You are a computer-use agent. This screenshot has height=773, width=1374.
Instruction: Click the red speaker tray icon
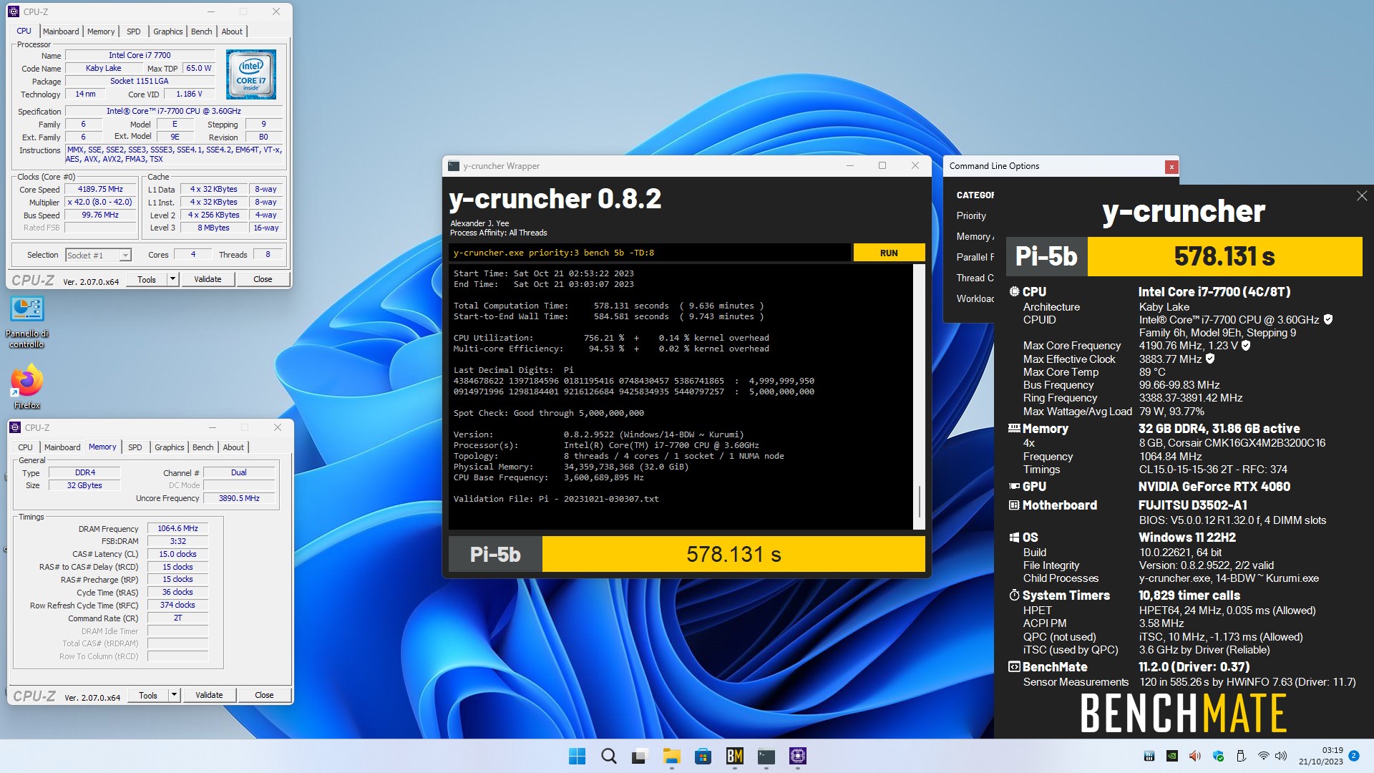tap(1194, 756)
